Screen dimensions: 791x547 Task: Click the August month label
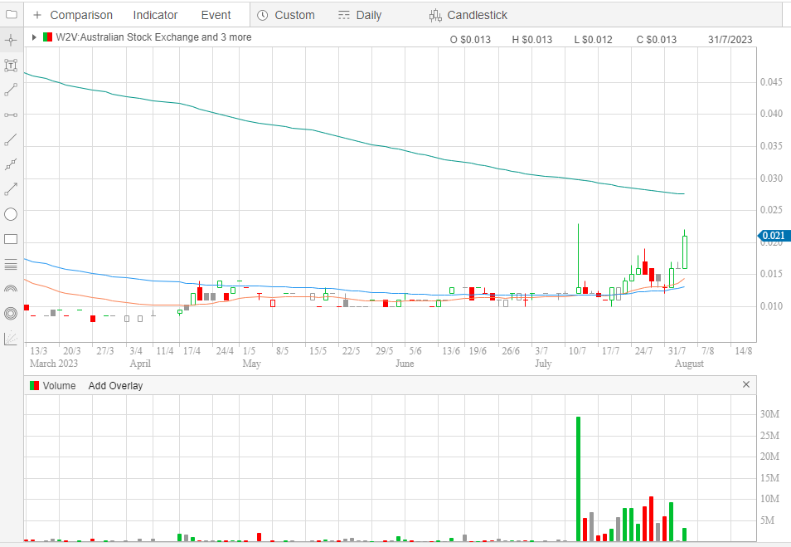click(x=689, y=364)
